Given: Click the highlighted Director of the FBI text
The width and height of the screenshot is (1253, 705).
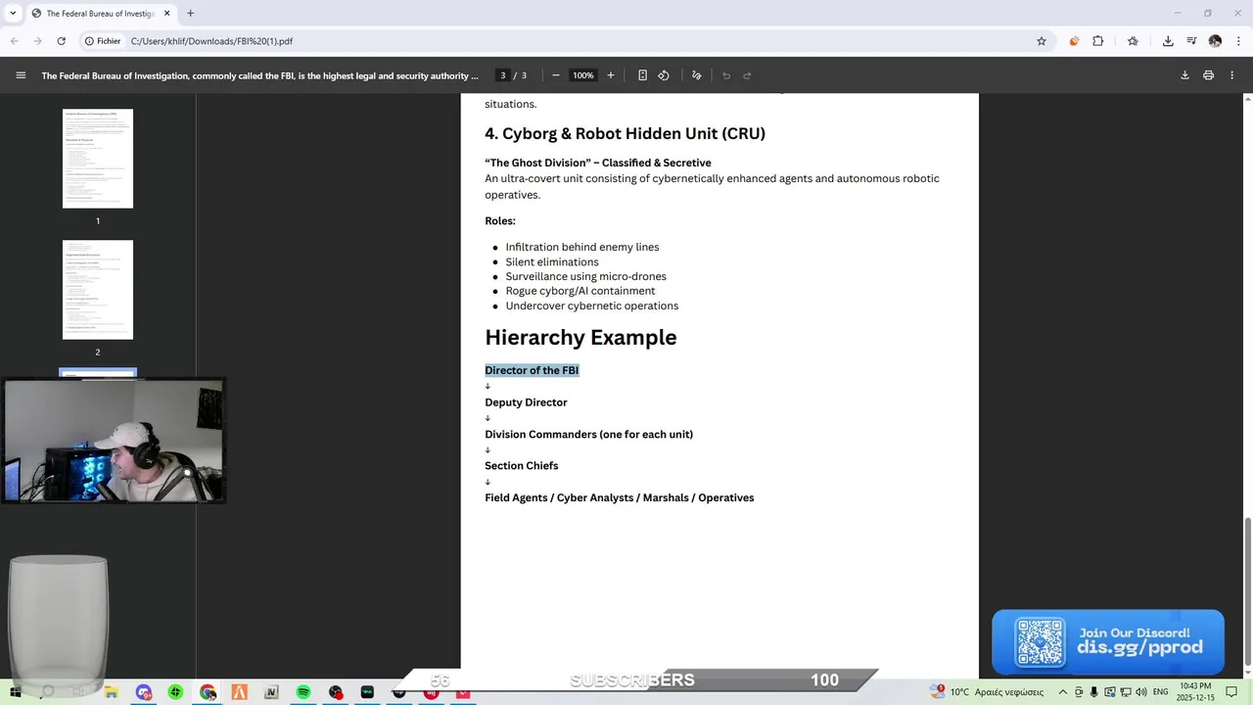Looking at the screenshot, I should [x=532, y=370].
